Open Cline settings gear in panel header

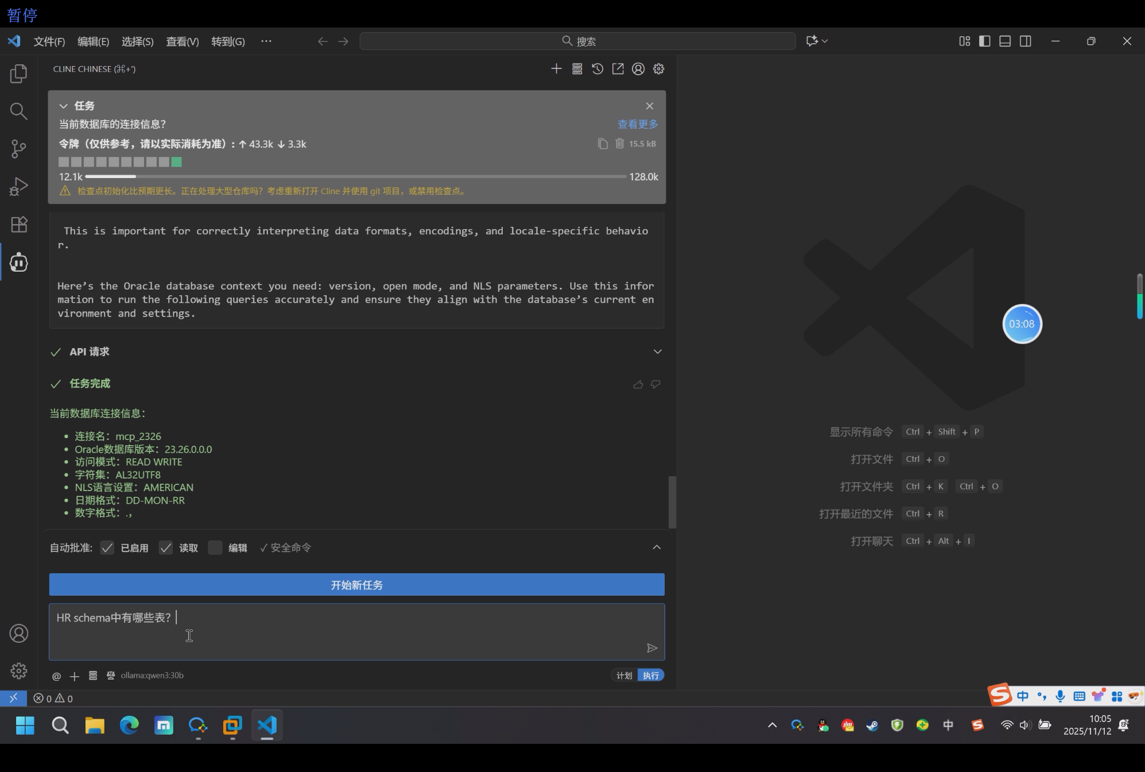tap(658, 69)
